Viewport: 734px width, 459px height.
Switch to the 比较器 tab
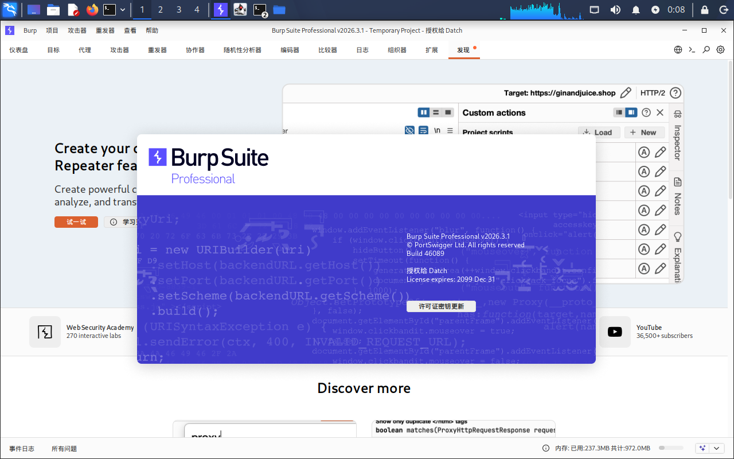click(327, 50)
